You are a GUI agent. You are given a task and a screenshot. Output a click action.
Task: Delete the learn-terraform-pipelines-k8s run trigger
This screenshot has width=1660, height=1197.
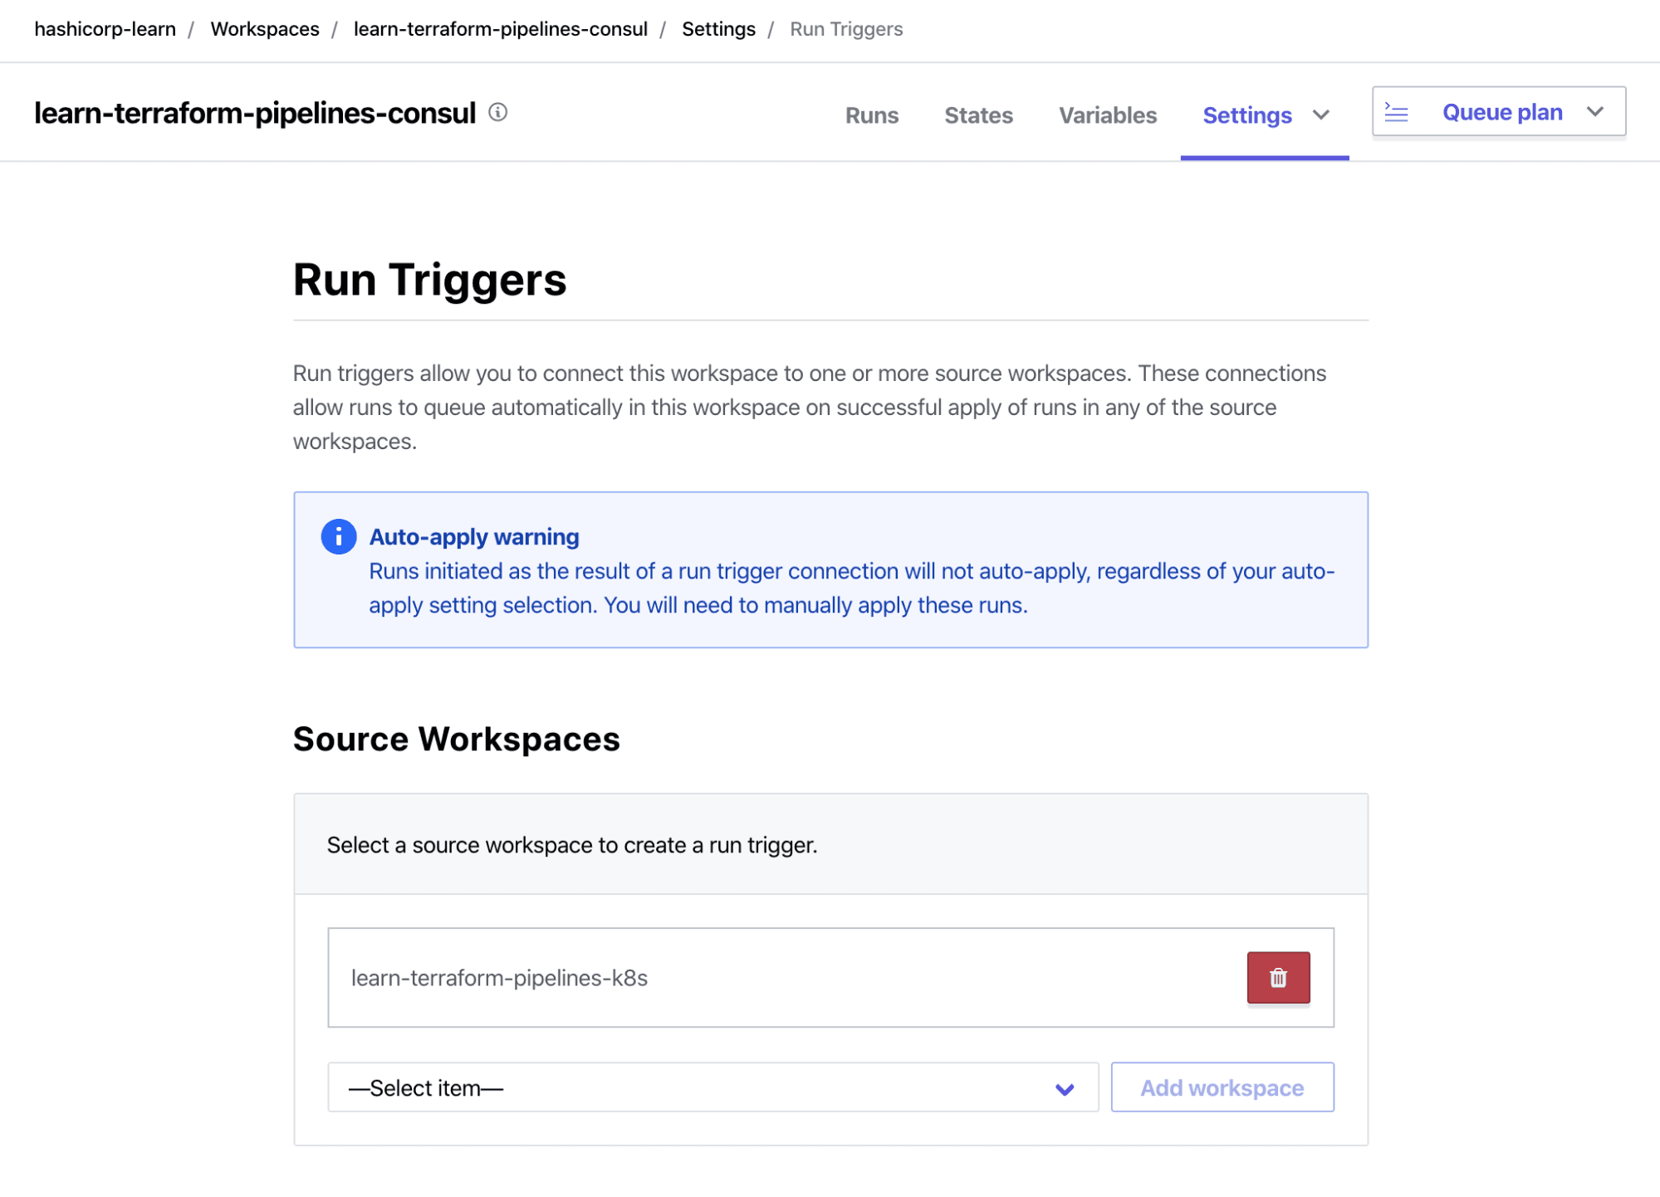(1278, 977)
